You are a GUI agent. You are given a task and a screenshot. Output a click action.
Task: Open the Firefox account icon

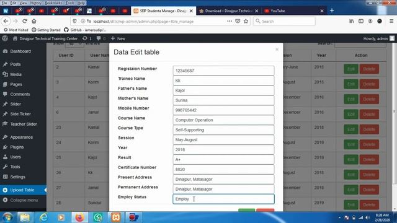click(x=370, y=21)
